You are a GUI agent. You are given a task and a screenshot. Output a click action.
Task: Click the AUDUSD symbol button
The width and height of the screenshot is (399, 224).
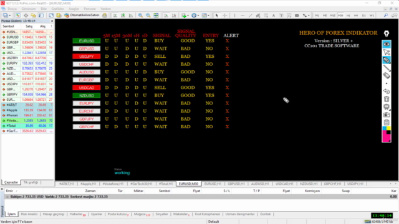(87, 72)
